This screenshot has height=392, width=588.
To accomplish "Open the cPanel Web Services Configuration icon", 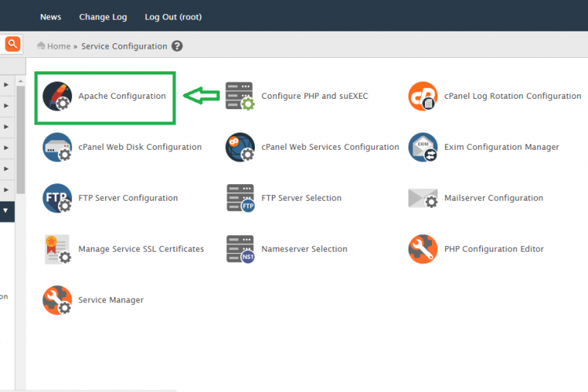I will pyautogui.click(x=240, y=147).
